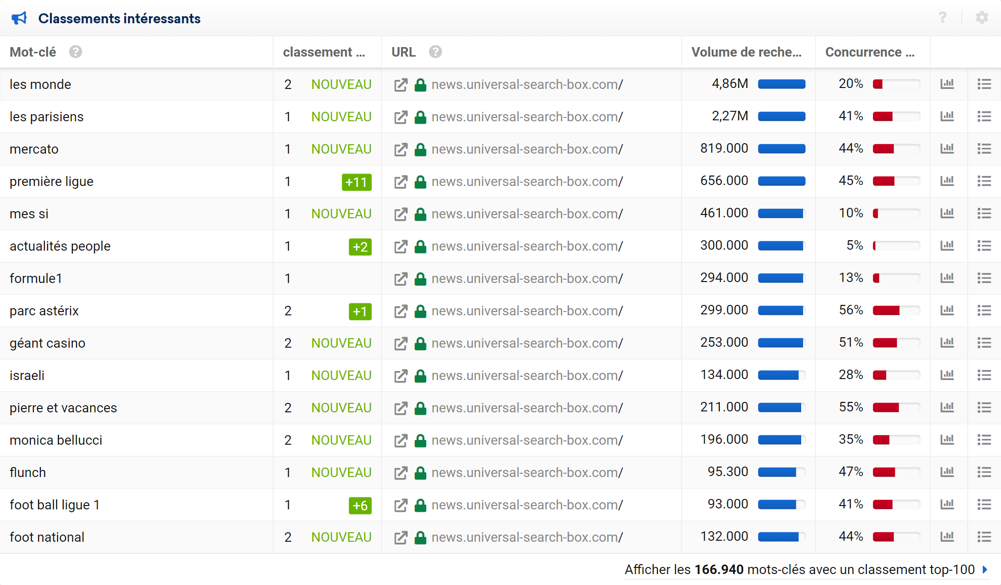Select the keyword les parisiens
Viewport: 1001px width, 585px height.
47,117
